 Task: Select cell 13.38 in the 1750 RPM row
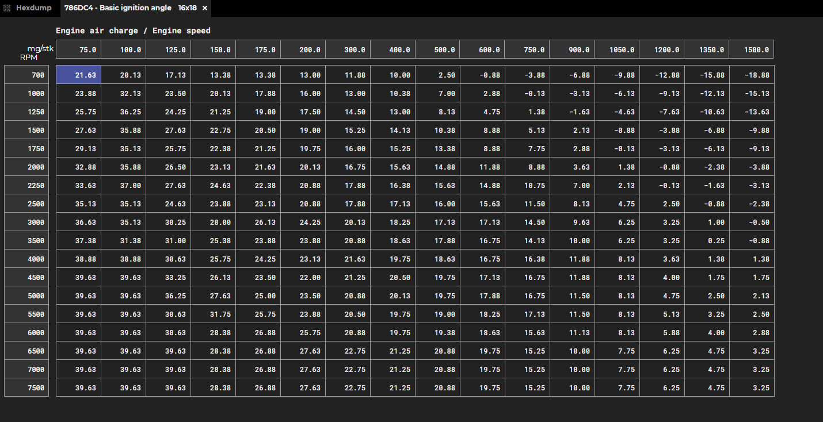tap(437, 148)
